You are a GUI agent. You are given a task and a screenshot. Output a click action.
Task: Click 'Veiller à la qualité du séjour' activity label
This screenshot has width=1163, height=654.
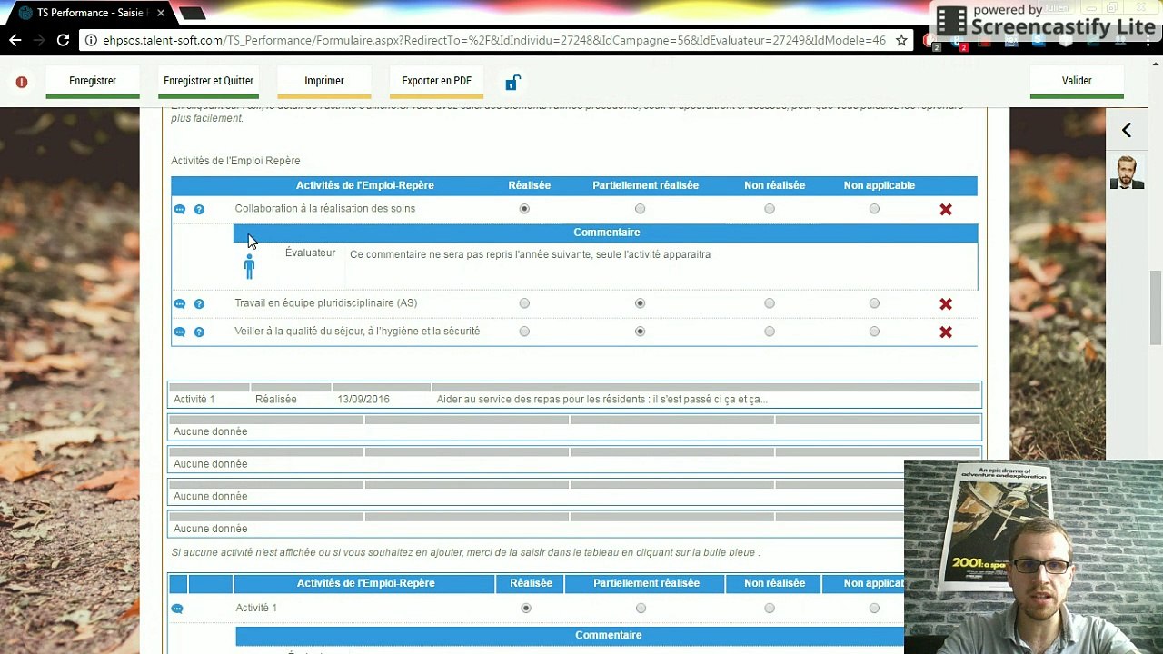[357, 332]
